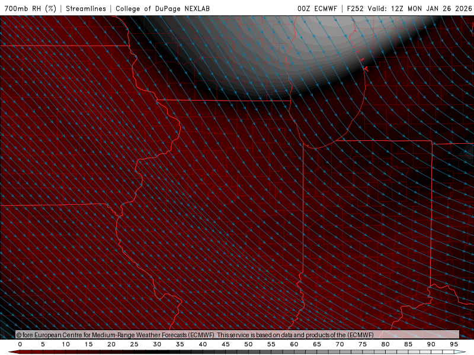Viewport: 474px width, 355px height.
Task: Click the ECMWF copyright notice text
Action: click(195, 335)
